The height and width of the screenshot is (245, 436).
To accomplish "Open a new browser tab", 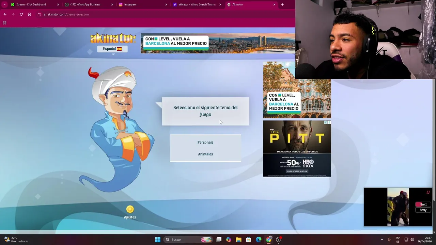I will [x=282, y=4].
